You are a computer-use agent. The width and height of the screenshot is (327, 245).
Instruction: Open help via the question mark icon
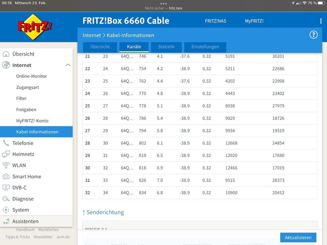point(313,34)
